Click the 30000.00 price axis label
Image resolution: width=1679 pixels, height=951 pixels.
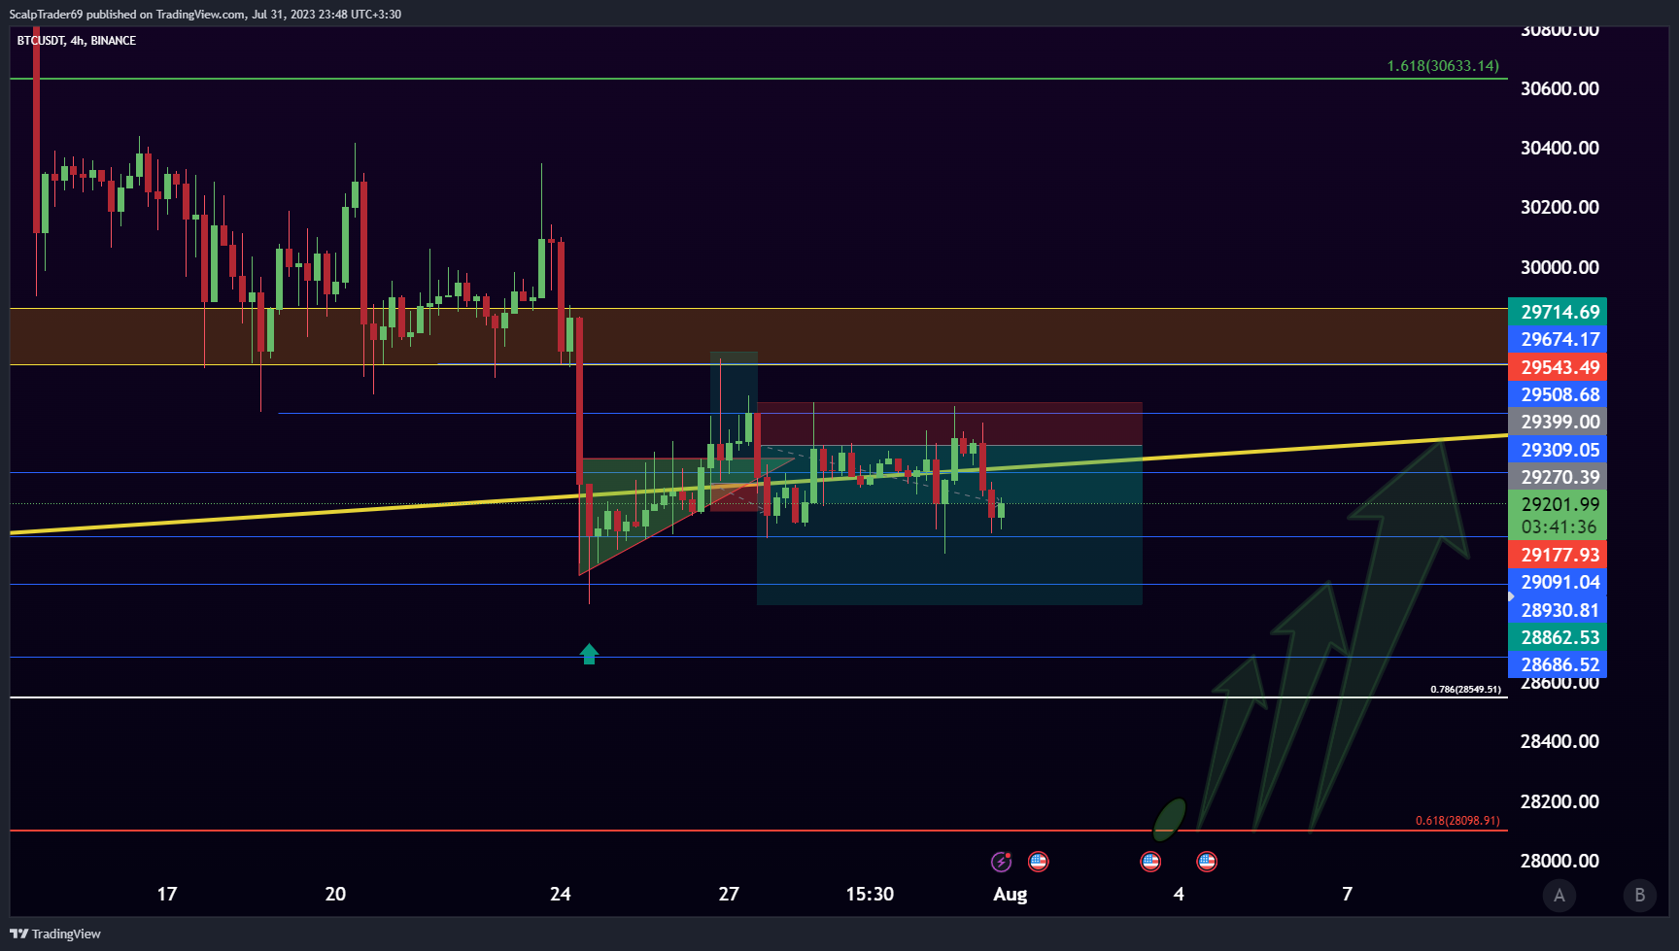(x=1559, y=267)
